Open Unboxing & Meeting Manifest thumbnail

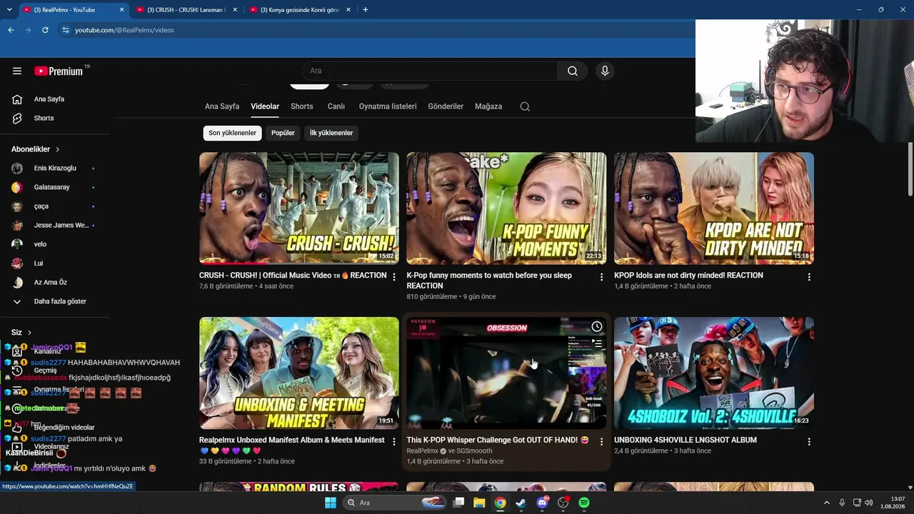[x=299, y=373]
